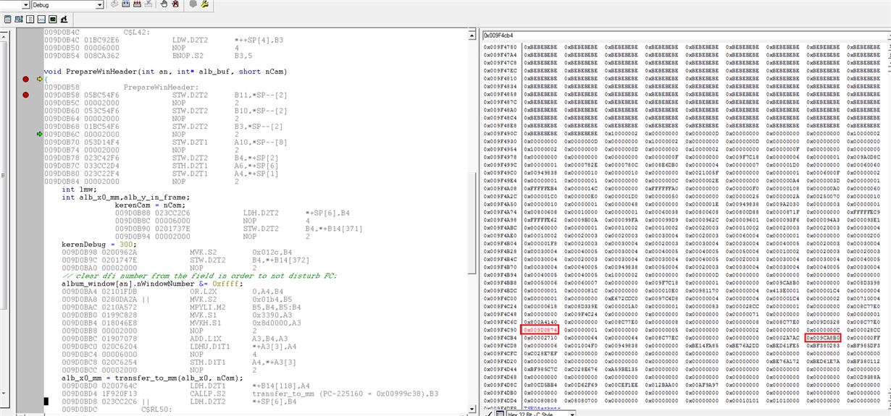The width and height of the screenshot is (891, 416).
Task: Click the microscope icon in the second toolbar
Action: coord(64,19)
